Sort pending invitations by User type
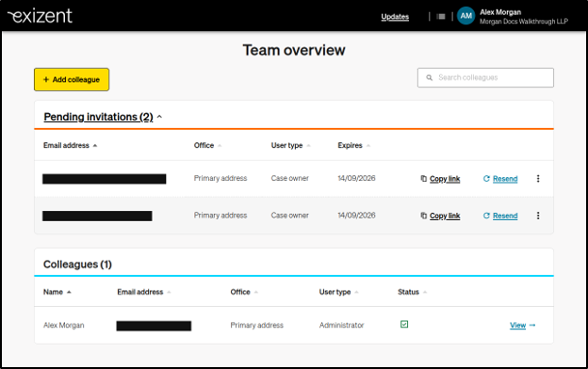The width and height of the screenshot is (588, 369). click(290, 145)
